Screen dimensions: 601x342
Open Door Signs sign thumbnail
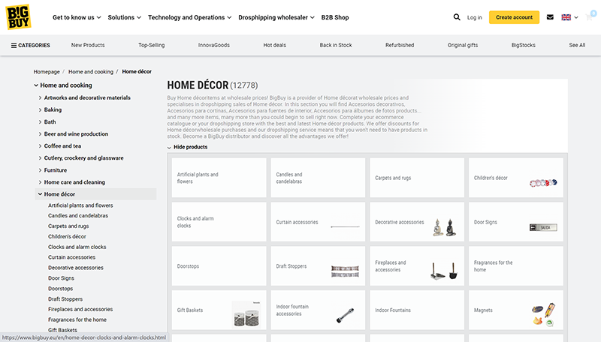click(x=543, y=227)
